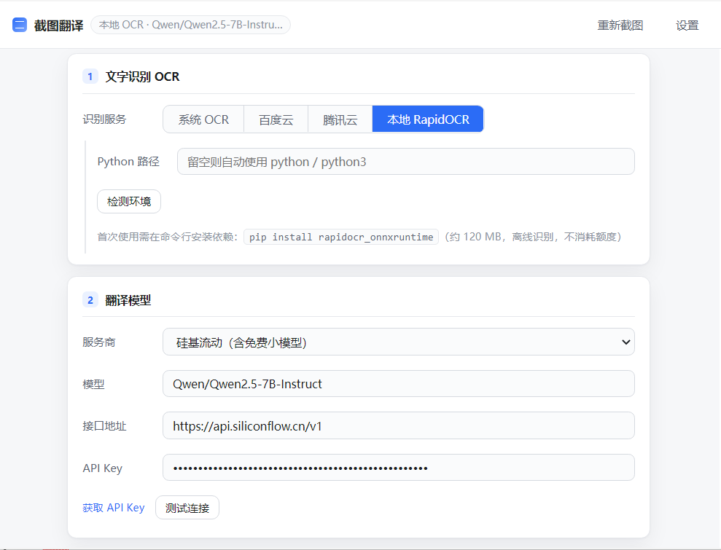The height and width of the screenshot is (550, 721).
Task: Select 本地 RapidOCR recognition service
Action: (x=428, y=119)
